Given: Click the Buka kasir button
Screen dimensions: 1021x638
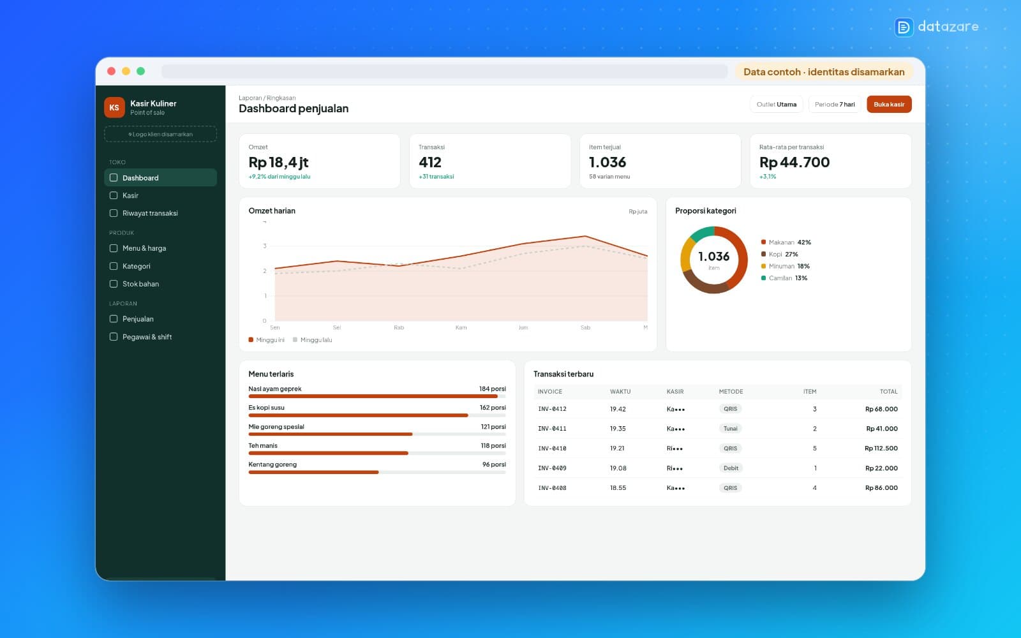Looking at the screenshot, I should tap(889, 104).
